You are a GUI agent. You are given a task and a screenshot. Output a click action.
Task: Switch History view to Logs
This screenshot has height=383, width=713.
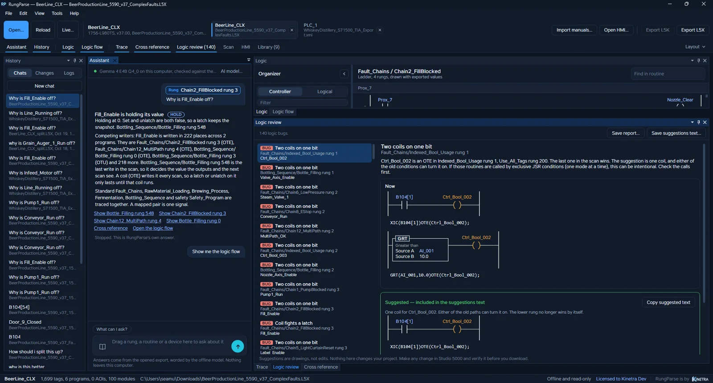point(69,73)
